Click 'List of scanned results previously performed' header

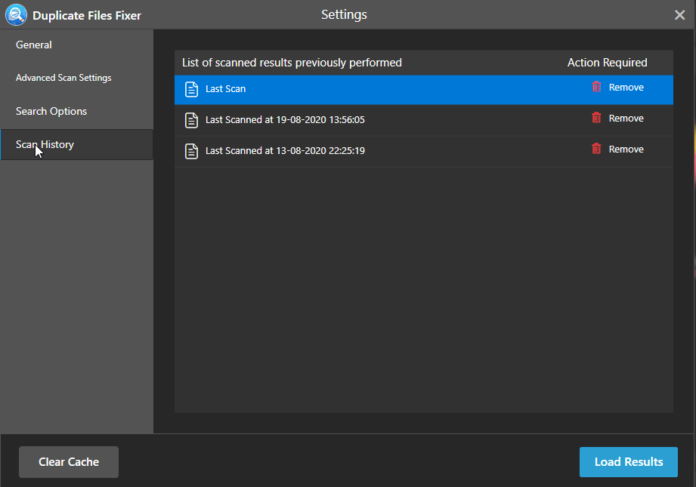point(292,63)
